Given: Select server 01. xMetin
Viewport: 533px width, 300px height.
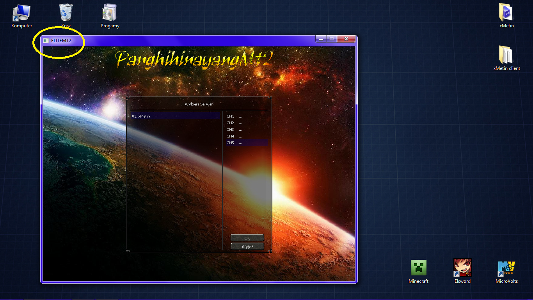Looking at the screenshot, I should tap(175, 116).
